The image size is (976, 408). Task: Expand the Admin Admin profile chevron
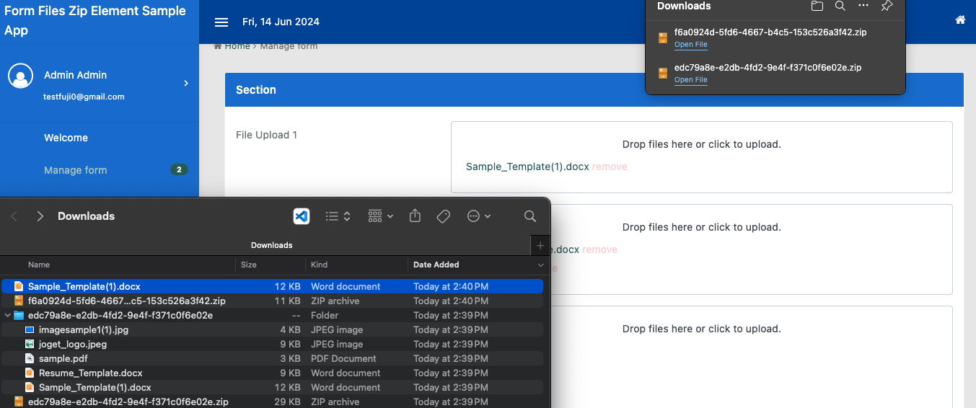186,84
